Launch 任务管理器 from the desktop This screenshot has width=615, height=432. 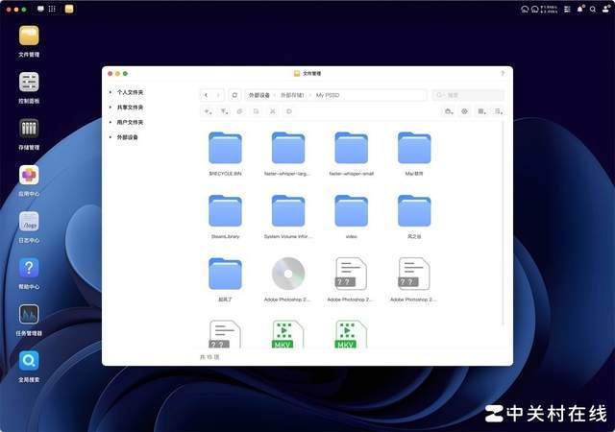29,314
